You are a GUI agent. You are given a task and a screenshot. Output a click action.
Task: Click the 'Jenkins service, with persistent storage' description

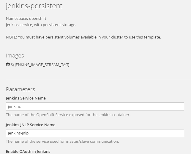point(41,25)
